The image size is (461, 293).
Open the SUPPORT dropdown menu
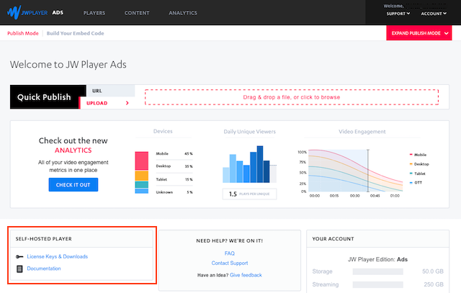398,13
